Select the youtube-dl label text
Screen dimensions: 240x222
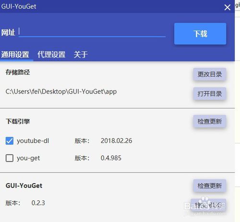click(x=33, y=141)
